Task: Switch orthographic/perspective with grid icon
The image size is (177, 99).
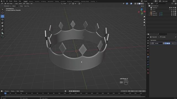Action: (x=144, y=25)
